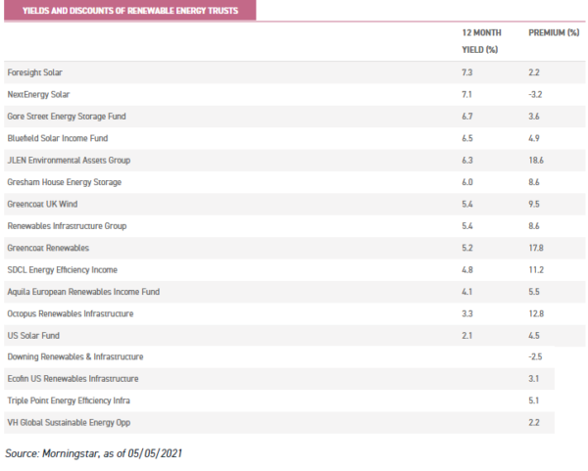This screenshot has height=471, width=588.
Task: Click the Morningstar source note text
Action: coord(94,453)
